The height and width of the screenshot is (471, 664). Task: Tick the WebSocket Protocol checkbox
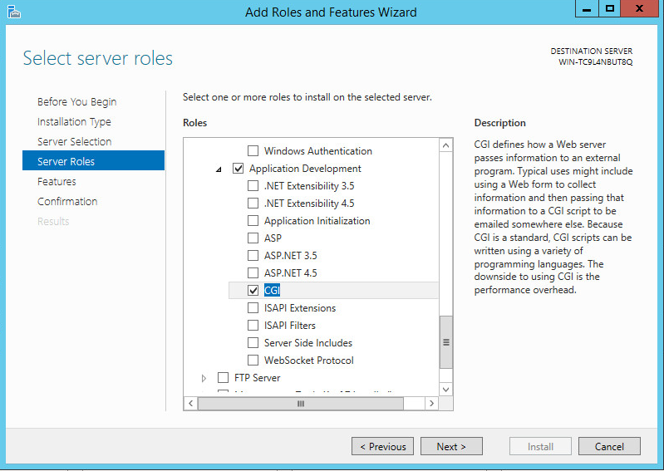(253, 361)
